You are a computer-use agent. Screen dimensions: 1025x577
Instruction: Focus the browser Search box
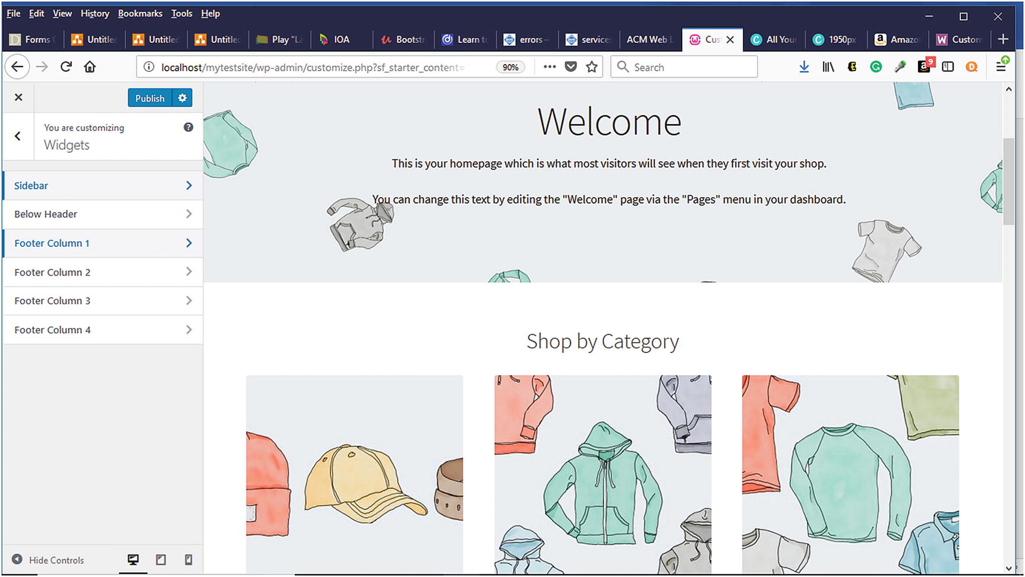point(685,67)
